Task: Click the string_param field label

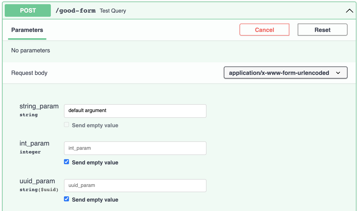Action: click(39, 106)
